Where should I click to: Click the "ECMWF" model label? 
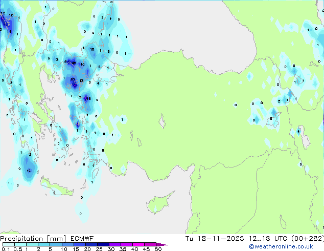point(82,239)
